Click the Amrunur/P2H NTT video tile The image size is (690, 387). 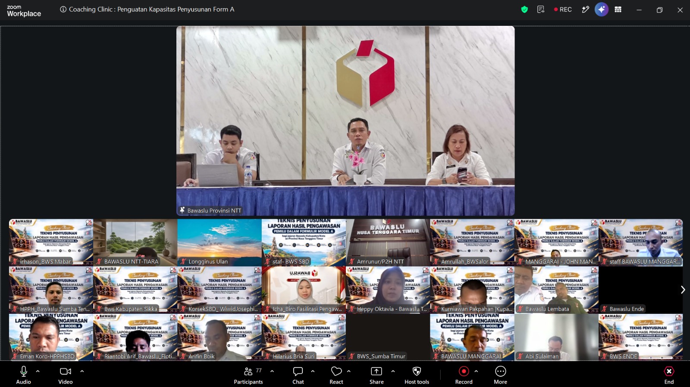click(388, 242)
